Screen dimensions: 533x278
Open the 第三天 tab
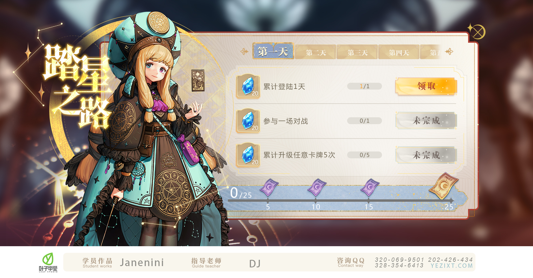click(x=357, y=52)
